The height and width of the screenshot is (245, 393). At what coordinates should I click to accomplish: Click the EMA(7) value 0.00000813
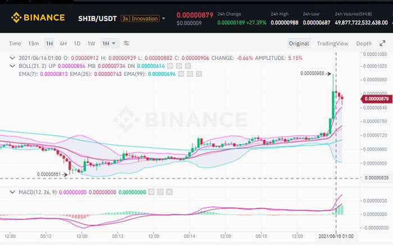click(x=54, y=74)
